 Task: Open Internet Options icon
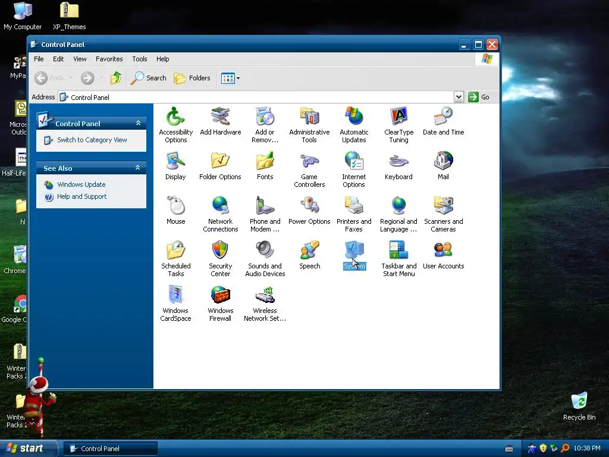coord(354,161)
